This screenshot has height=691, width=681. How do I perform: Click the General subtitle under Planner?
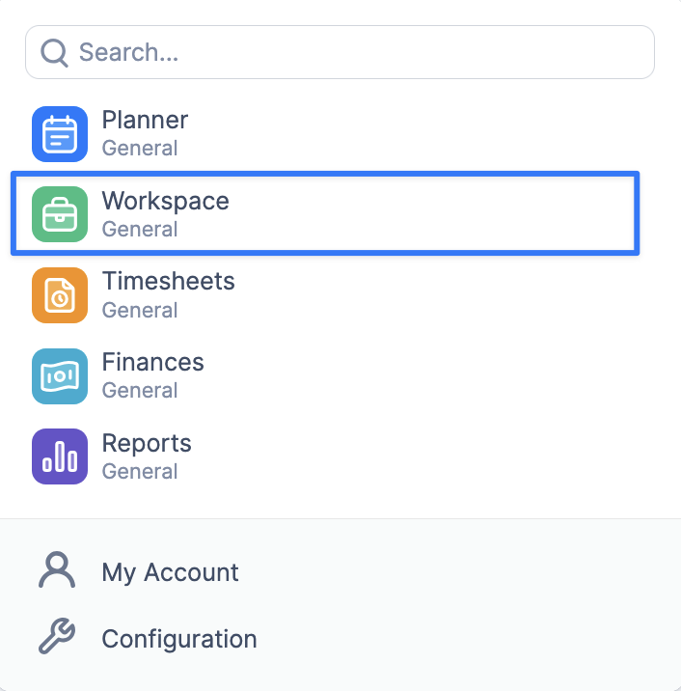tap(140, 148)
